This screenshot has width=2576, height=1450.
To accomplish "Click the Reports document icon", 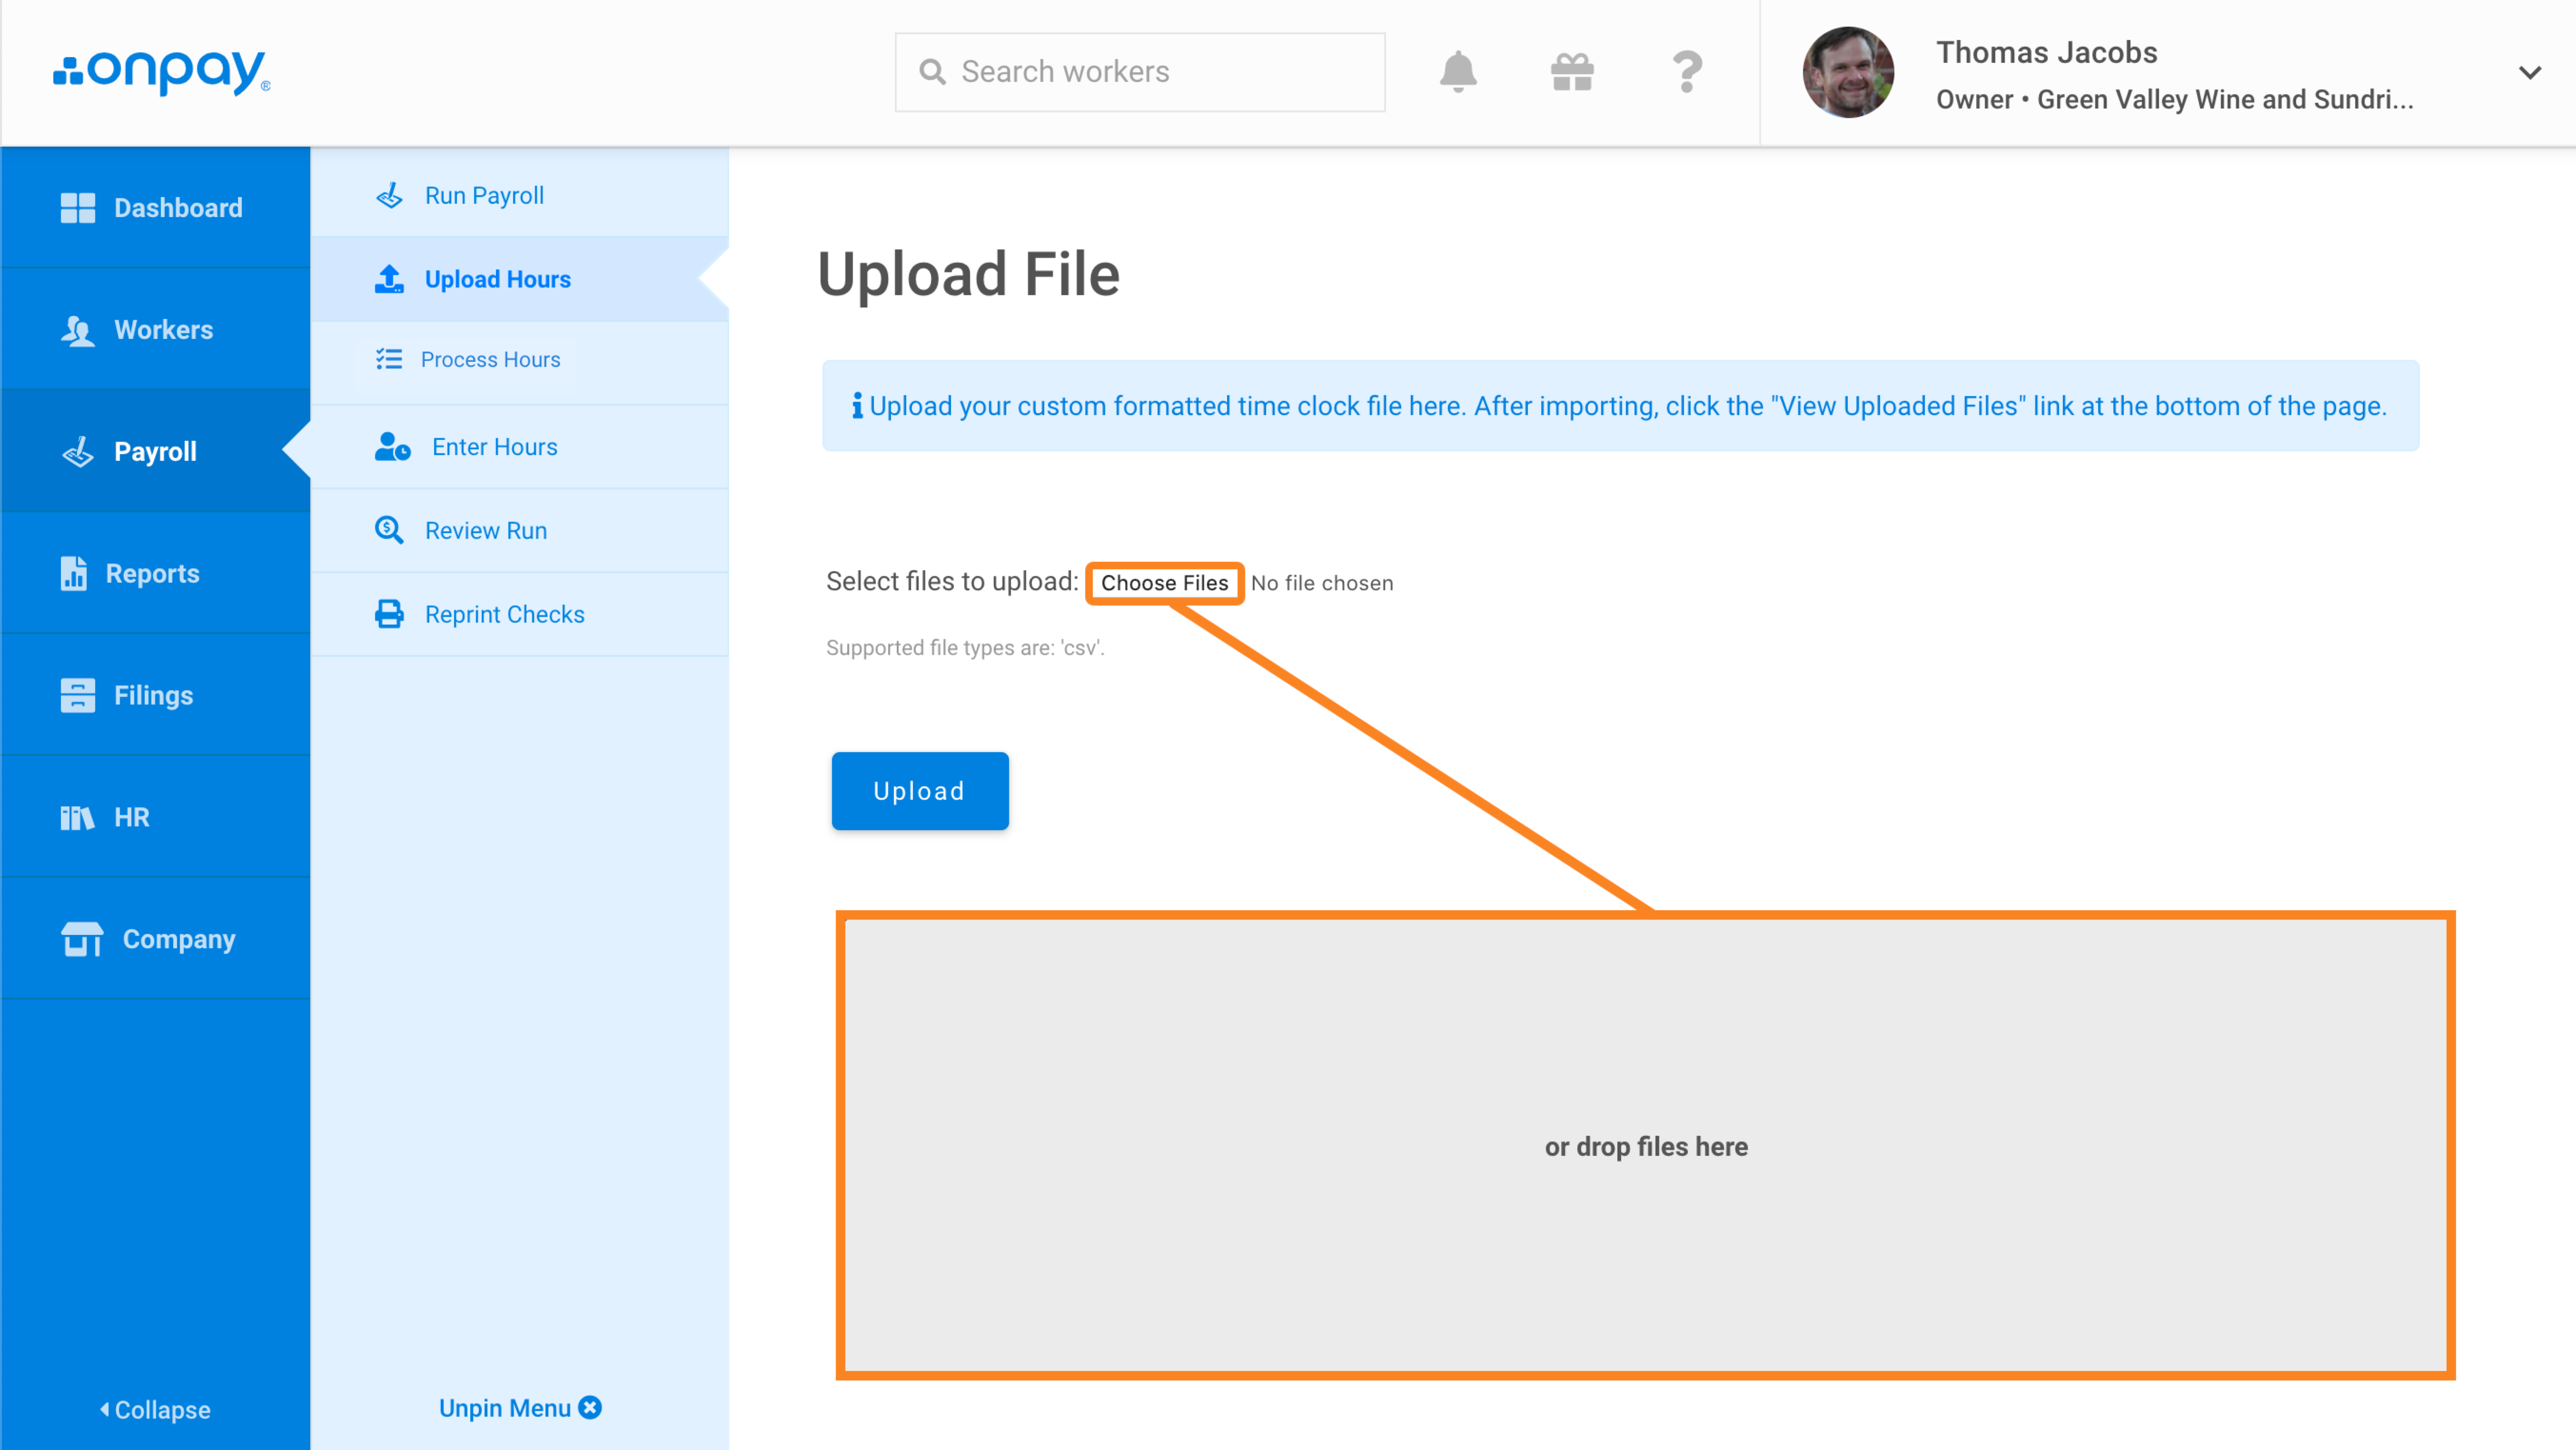I will [73, 574].
